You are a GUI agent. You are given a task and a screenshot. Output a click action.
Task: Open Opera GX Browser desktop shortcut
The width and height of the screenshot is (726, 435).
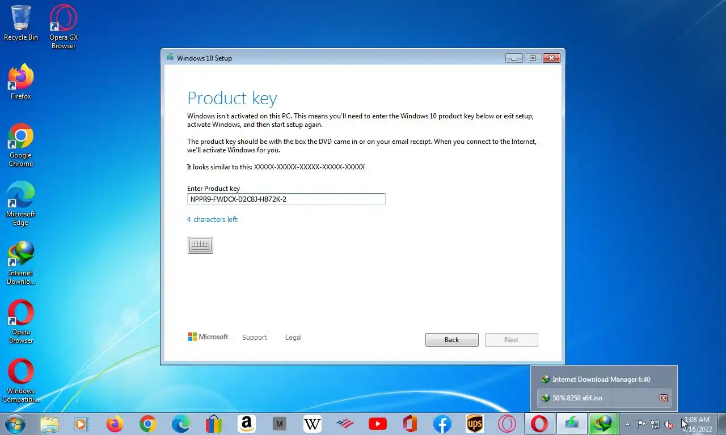(x=64, y=27)
